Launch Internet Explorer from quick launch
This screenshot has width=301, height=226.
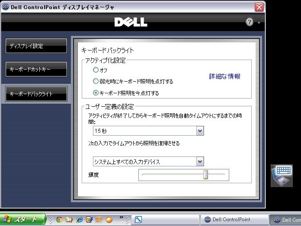click(79, 219)
